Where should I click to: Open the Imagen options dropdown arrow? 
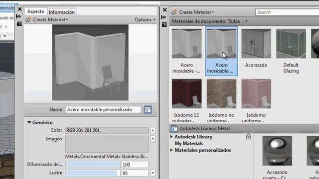[x=153, y=139]
